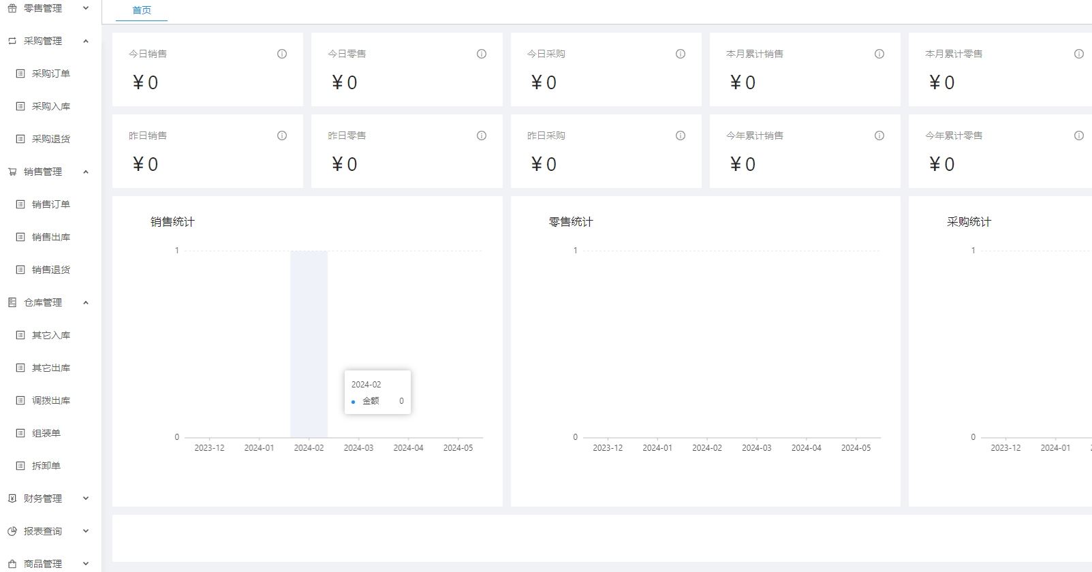The width and height of the screenshot is (1092, 572).
Task: Click info icon on 昨日销售 card
Action: pos(282,136)
